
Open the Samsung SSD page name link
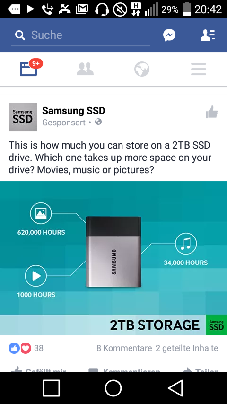pos(74,111)
